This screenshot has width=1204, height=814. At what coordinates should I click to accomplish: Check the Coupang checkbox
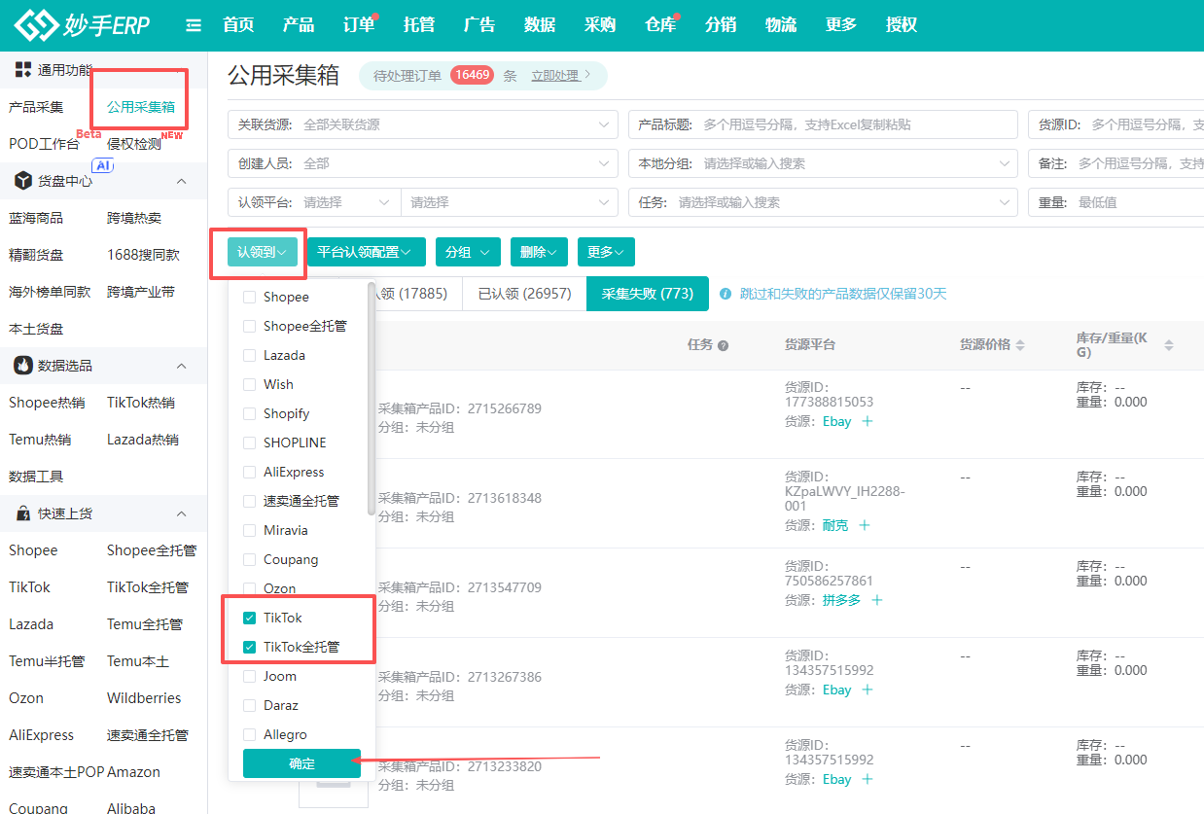pos(250,559)
